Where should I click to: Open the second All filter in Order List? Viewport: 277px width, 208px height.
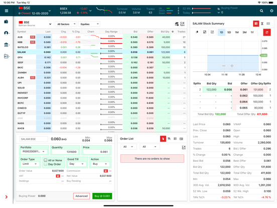click(x=150, y=147)
